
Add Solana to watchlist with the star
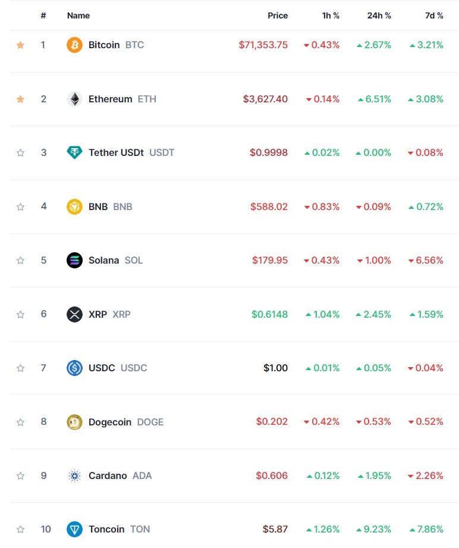[x=20, y=261]
